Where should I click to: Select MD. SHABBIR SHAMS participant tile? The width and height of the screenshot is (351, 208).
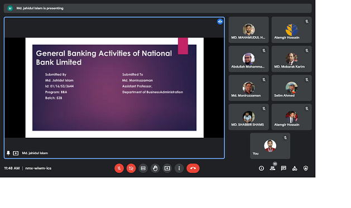coord(249,117)
